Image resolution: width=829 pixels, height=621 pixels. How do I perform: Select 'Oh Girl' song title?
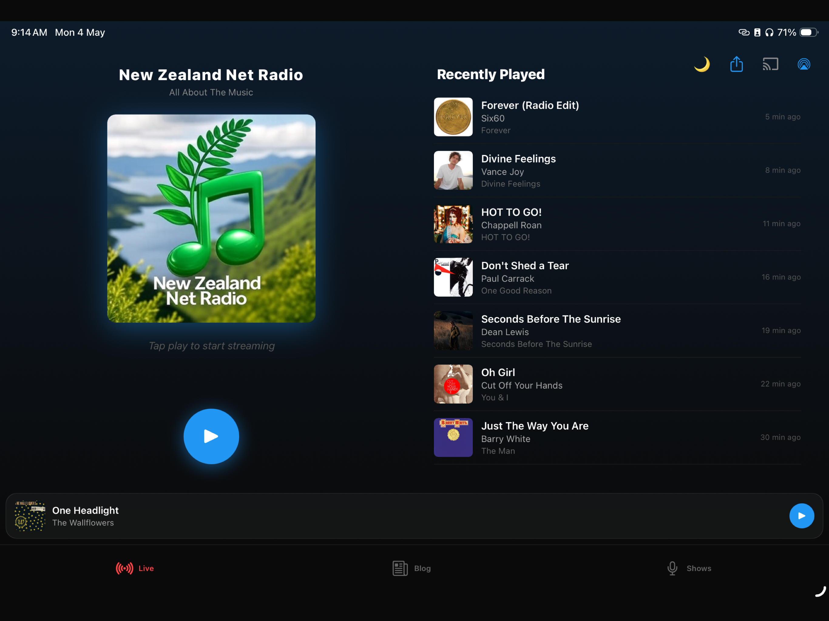498,372
